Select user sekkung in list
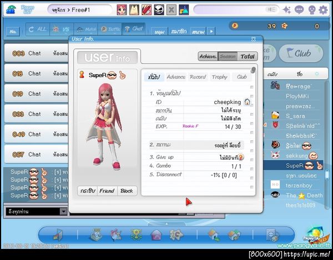The height and width of the screenshot is (260, 333). [301, 156]
